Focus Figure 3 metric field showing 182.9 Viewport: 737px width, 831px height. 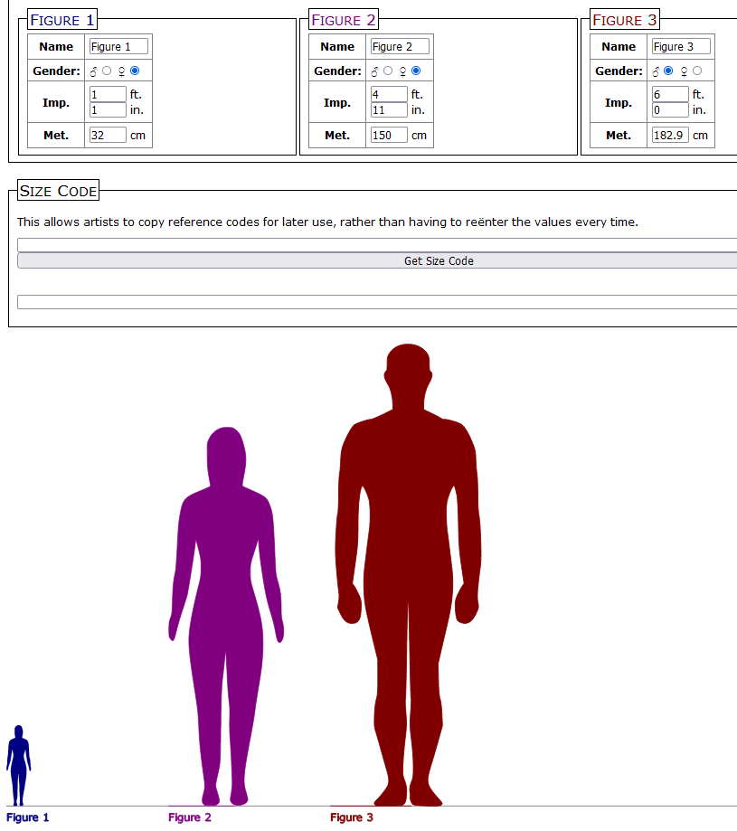[x=669, y=136]
